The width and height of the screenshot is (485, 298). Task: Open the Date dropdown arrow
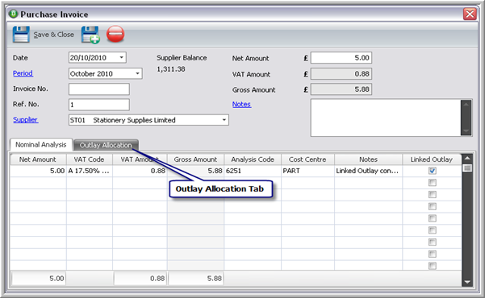point(122,57)
